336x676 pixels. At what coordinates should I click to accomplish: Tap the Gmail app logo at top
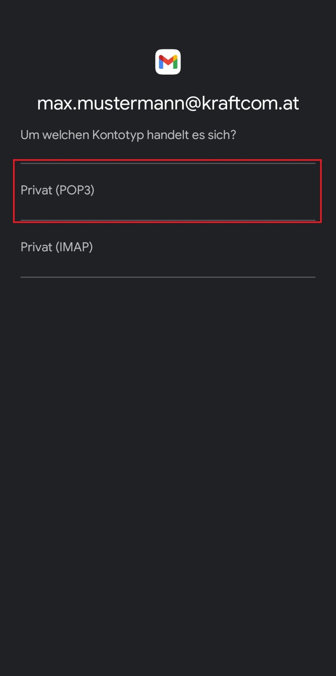click(168, 62)
